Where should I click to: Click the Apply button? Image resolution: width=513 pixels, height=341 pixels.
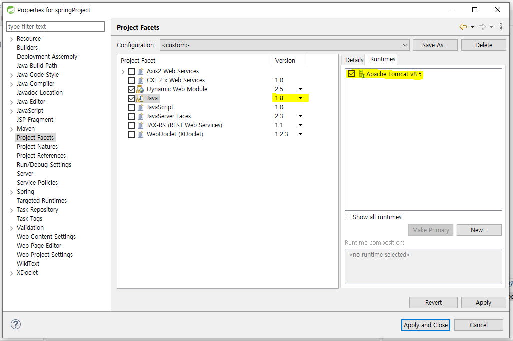(x=483, y=303)
